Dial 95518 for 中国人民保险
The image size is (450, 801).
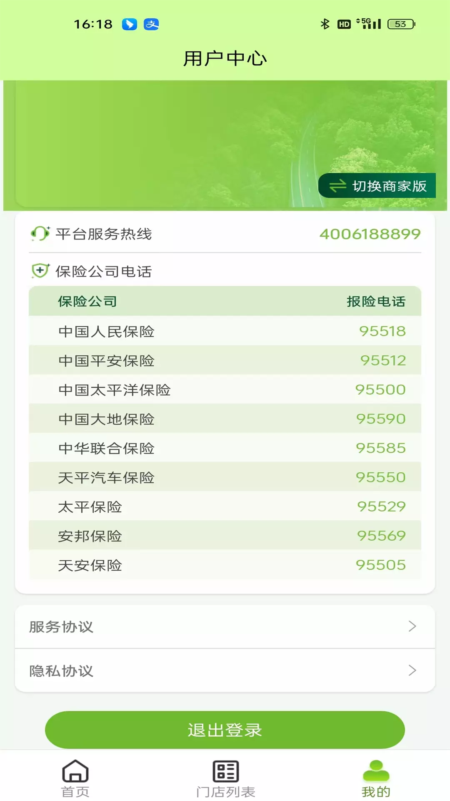coord(382,331)
